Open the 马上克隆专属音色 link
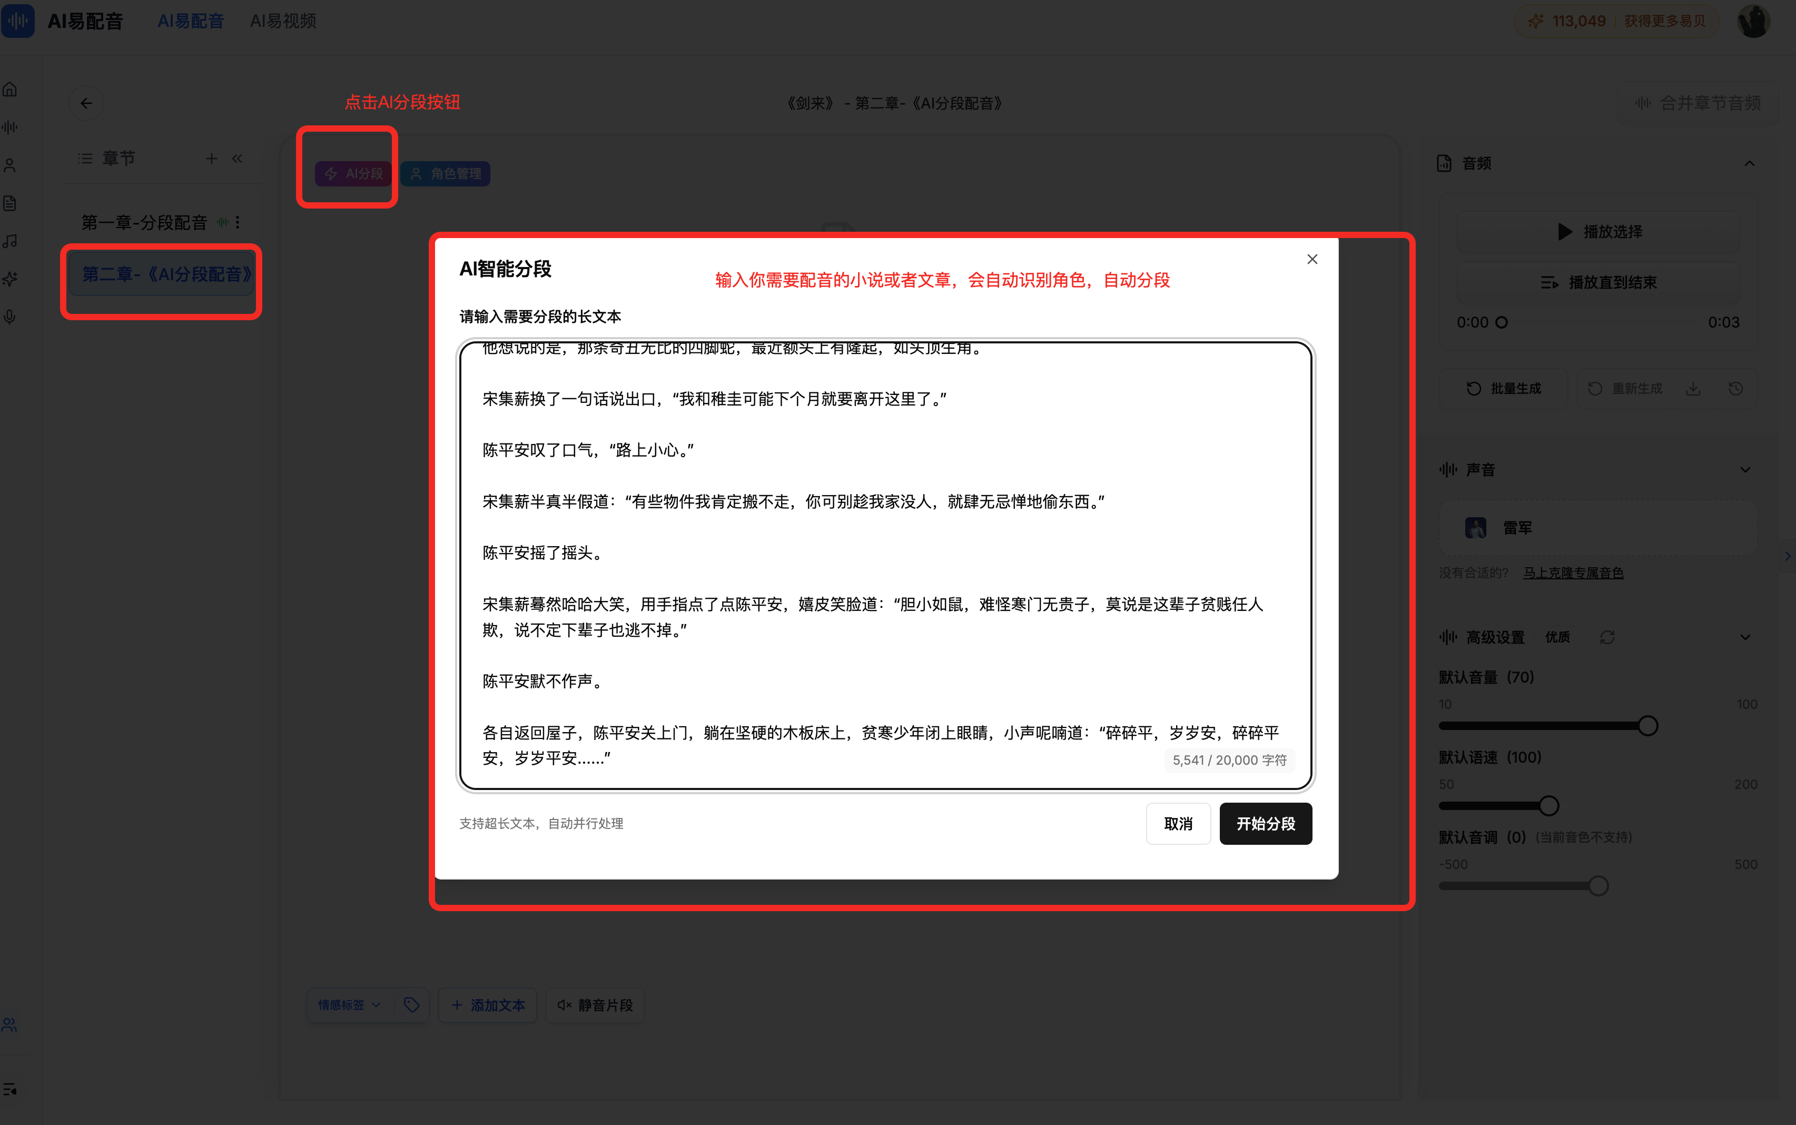The width and height of the screenshot is (1796, 1125). coord(1574,573)
